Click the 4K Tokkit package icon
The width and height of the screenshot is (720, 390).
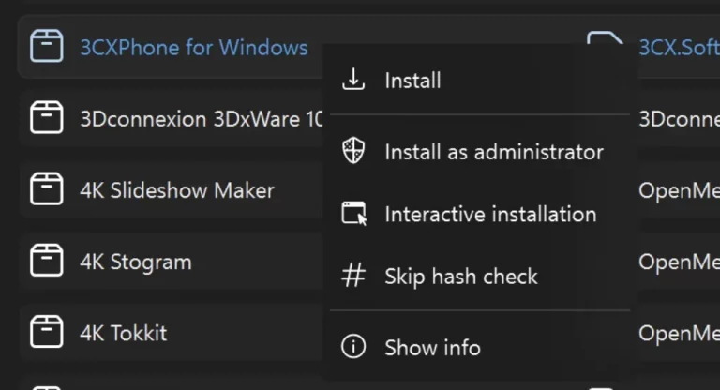[x=46, y=331]
